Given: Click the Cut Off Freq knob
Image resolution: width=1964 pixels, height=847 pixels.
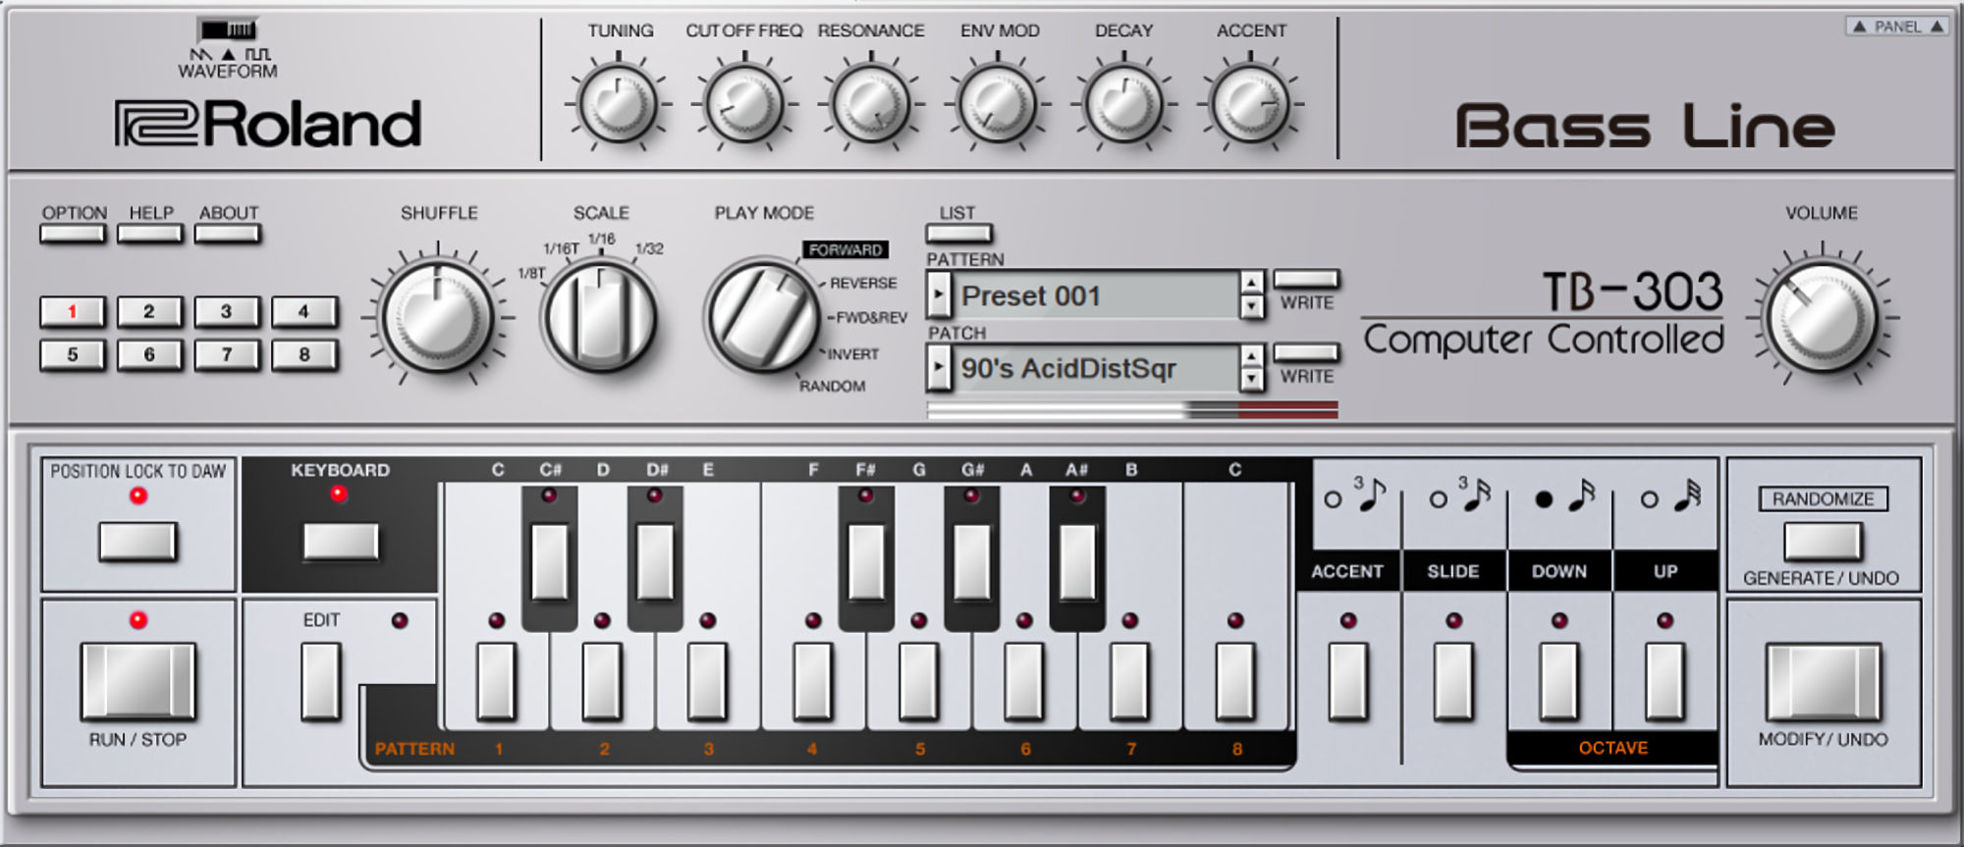Looking at the screenshot, I should tap(744, 104).
